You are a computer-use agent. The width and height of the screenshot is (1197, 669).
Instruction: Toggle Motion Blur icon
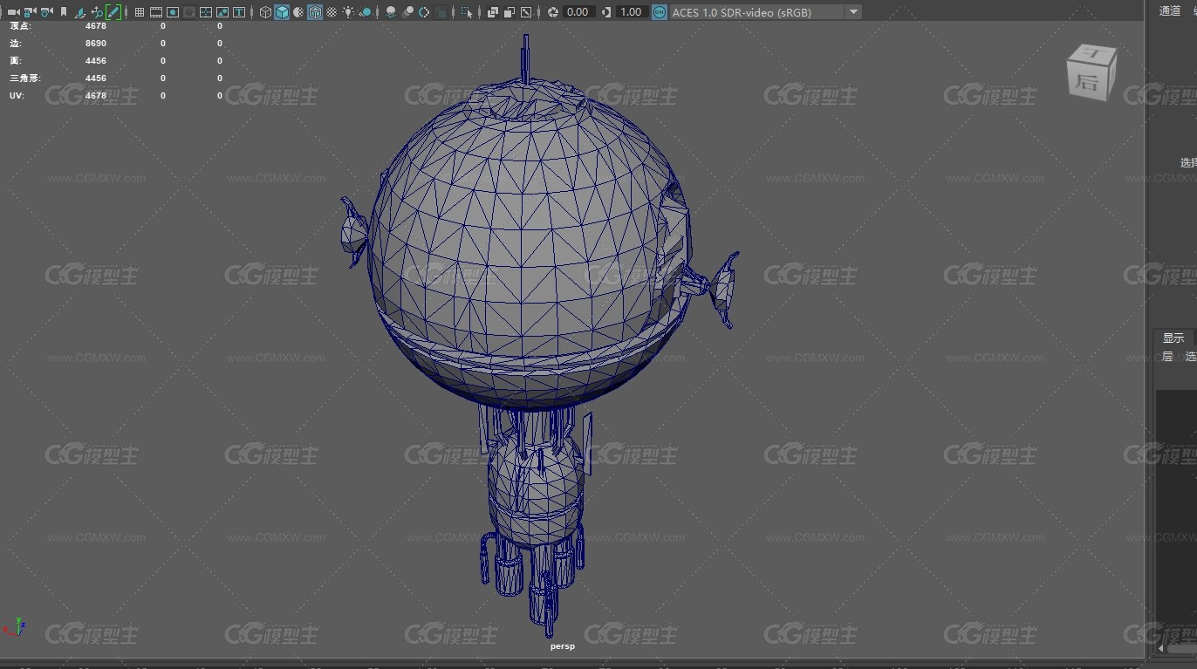pos(407,12)
